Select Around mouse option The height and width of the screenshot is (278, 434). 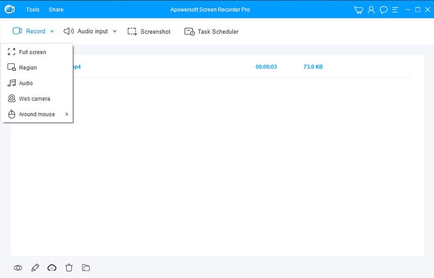pyautogui.click(x=37, y=114)
